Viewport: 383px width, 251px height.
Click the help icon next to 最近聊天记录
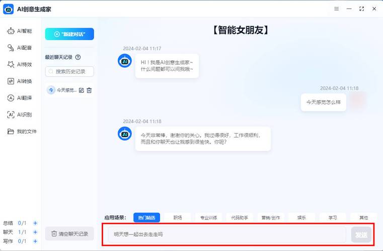[x=78, y=57]
